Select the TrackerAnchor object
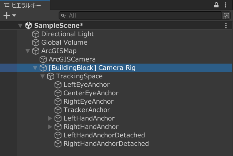This screenshot has height=156, width=233. tap(86, 110)
